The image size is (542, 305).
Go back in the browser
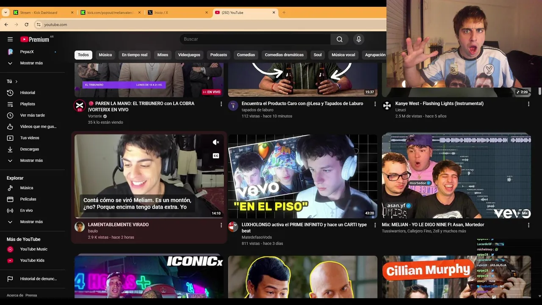click(6, 25)
